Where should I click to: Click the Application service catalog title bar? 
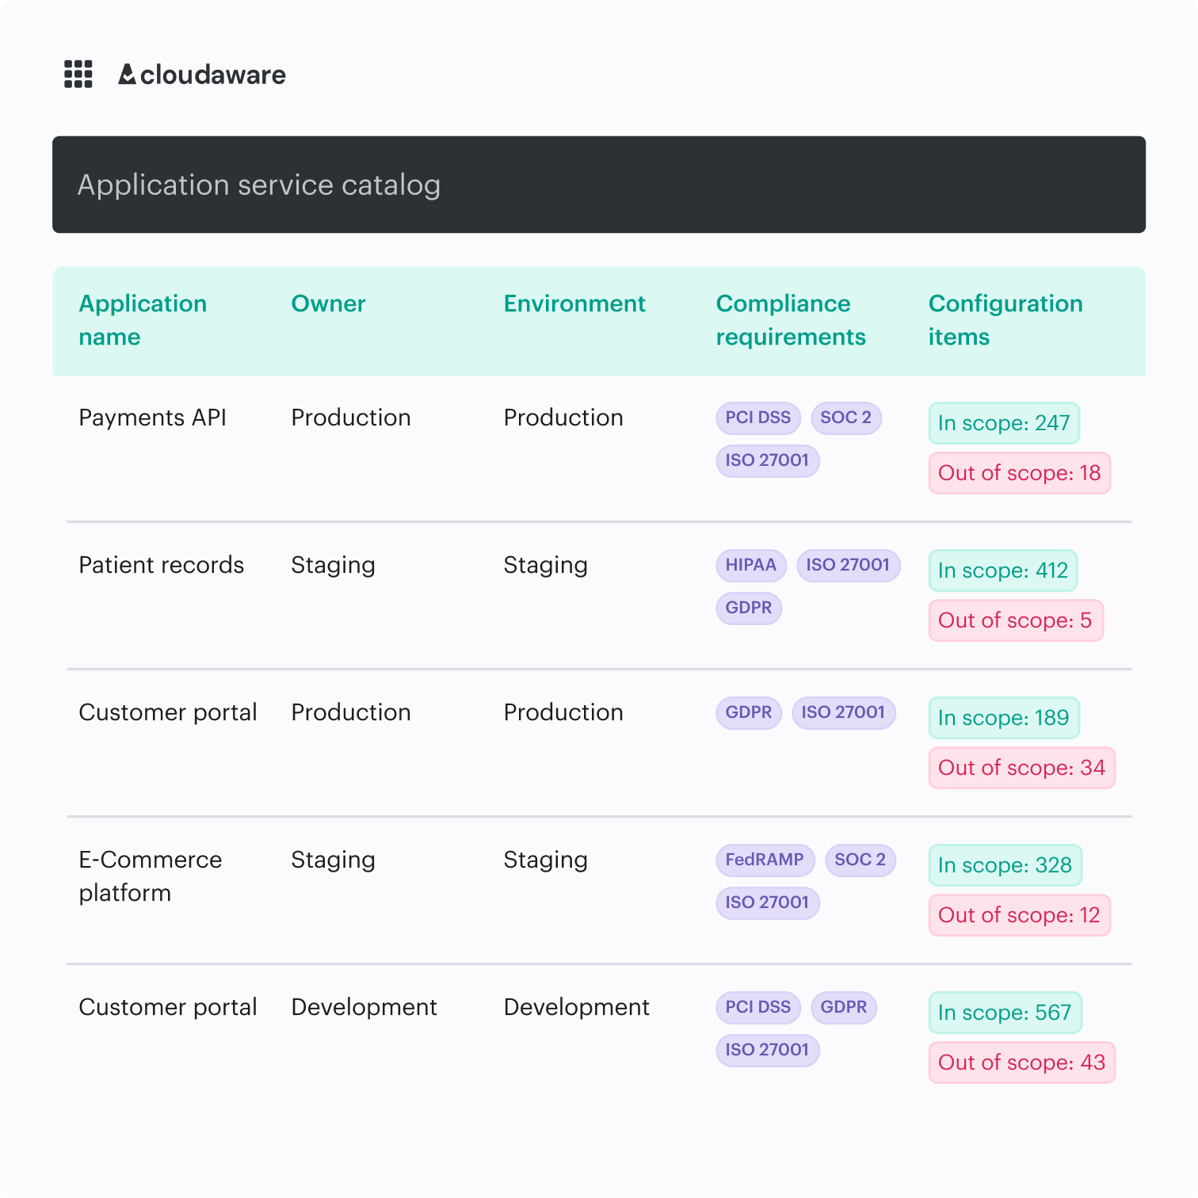(598, 185)
